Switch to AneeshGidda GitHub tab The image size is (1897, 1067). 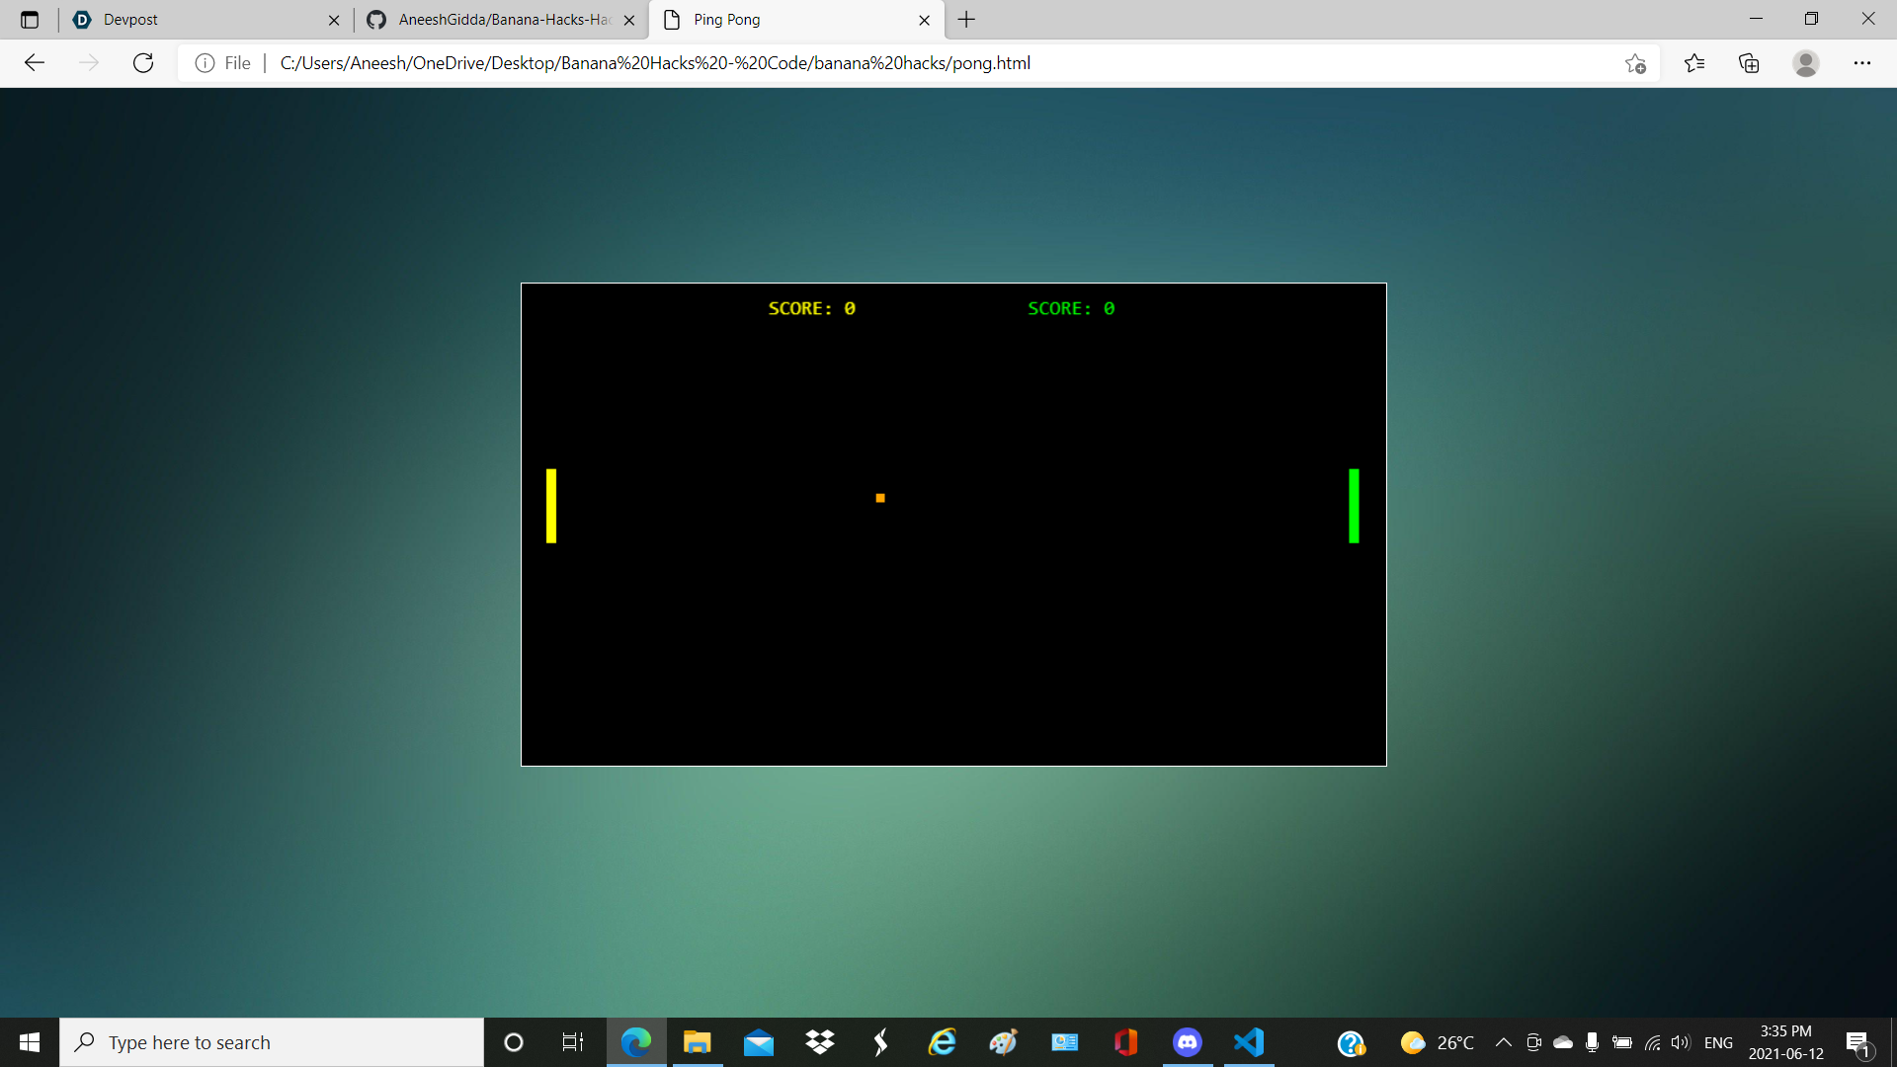coord(494,20)
